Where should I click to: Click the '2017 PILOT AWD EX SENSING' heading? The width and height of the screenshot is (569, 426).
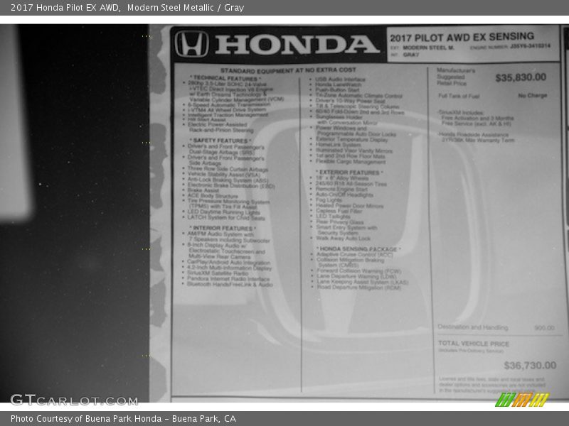[462, 37]
